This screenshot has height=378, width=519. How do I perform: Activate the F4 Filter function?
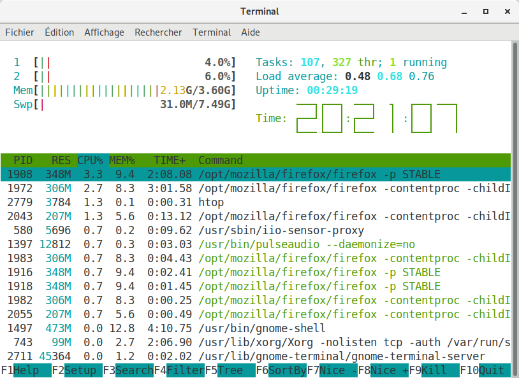179,370
